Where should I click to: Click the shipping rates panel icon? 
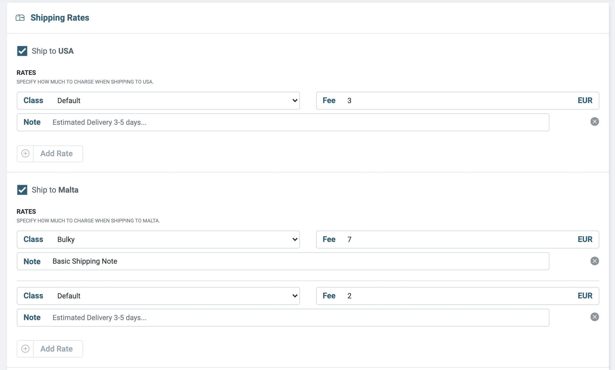(x=20, y=18)
